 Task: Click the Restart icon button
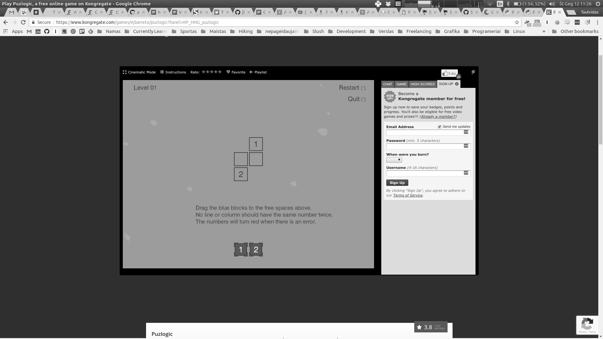coord(363,88)
